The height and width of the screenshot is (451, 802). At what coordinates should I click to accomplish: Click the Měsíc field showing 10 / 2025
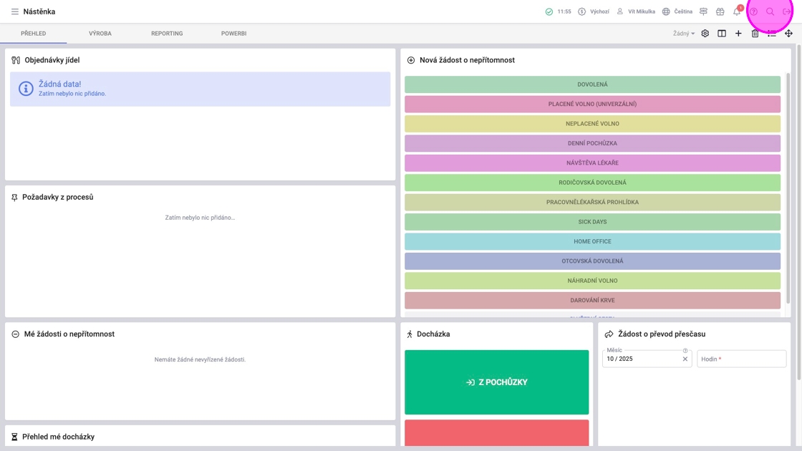(647, 359)
